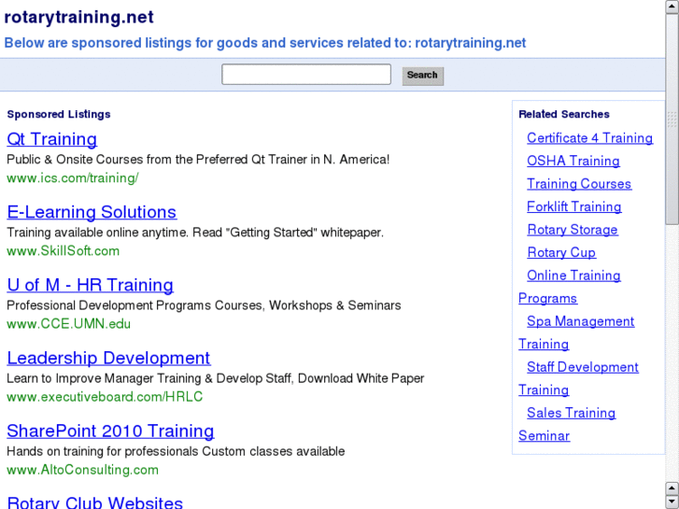Image resolution: width=679 pixels, height=509 pixels.
Task: Open the U of M - HR Training link
Action: point(90,285)
